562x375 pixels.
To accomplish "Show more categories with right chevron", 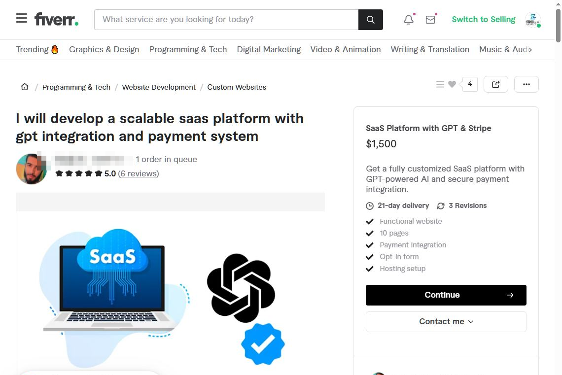I will (530, 50).
